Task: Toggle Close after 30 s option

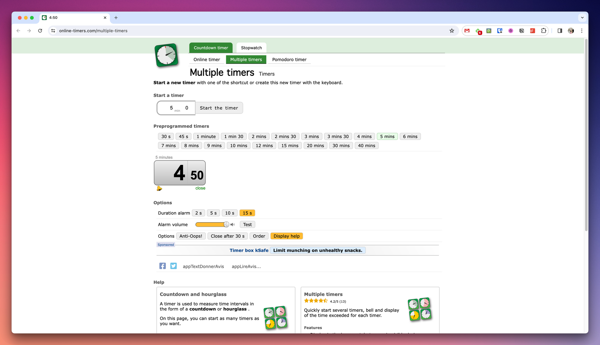Action: point(227,236)
